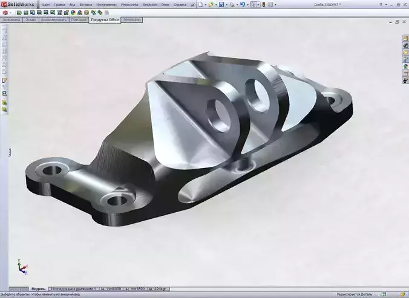Click the Редактируется Деталь status text
This screenshot has height=298, width=409.
point(354,294)
